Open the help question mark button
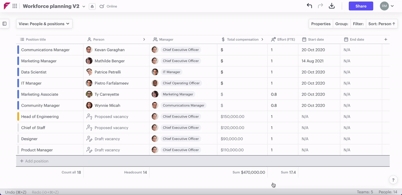The height and width of the screenshot is (195, 402). [x=393, y=180]
